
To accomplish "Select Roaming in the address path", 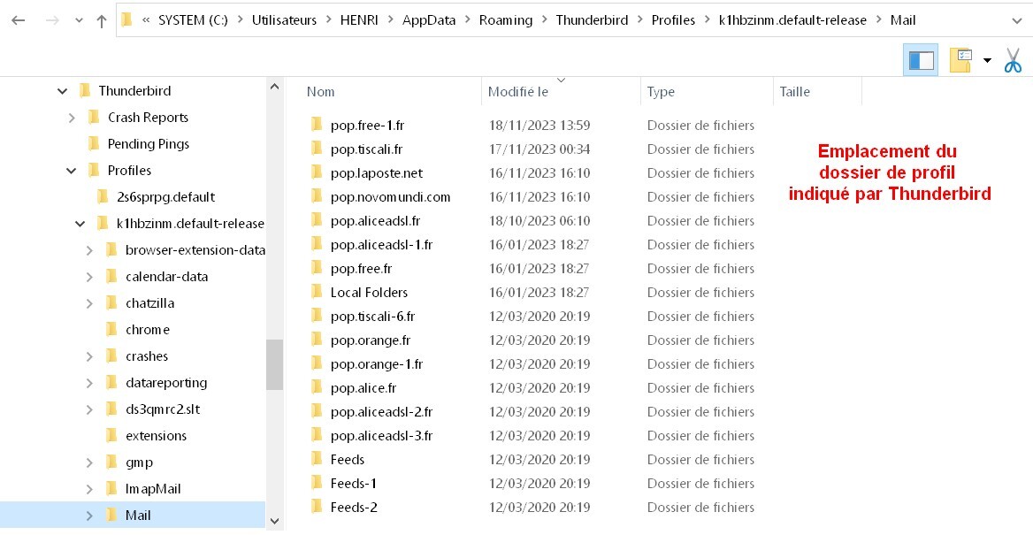I will pos(505,20).
